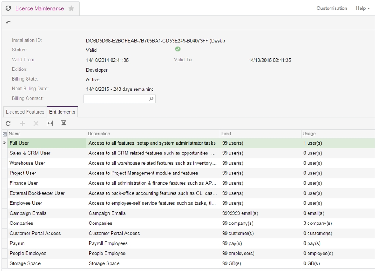Click inside the Billing Contact field
The width and height of the screenshot is (377, 271).
116,99
